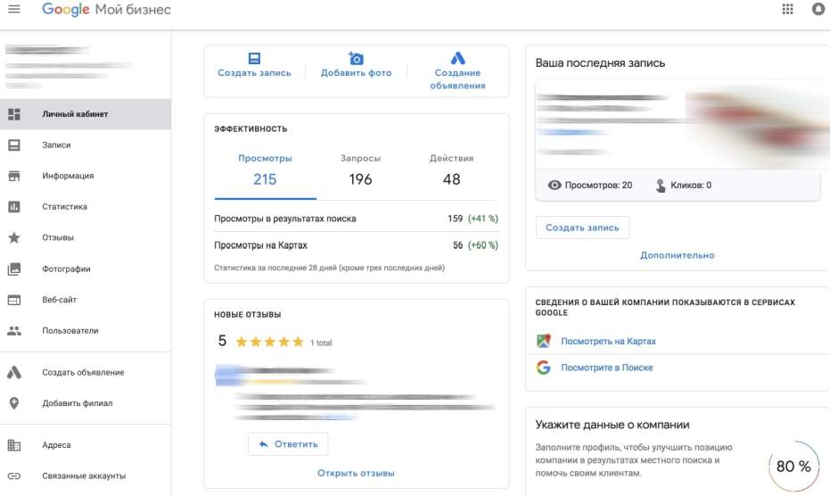Click the 80 % profile completion circle
This screenshot has width=830, height=496.
(x=793, y=467)
